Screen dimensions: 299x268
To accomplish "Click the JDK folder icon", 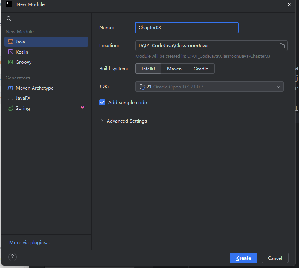I will coord(142,87).
